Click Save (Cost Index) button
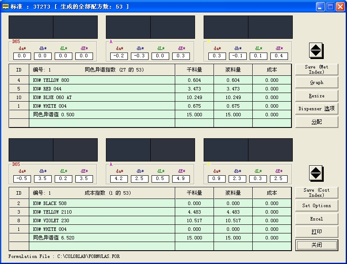The height and width of the screenshot is (264, 347). pyautogui.click(x=316, y=193)
